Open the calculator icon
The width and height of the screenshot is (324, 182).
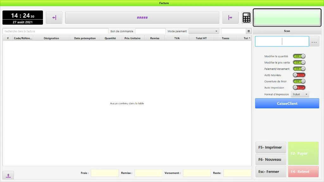click(x=246, y=17)
